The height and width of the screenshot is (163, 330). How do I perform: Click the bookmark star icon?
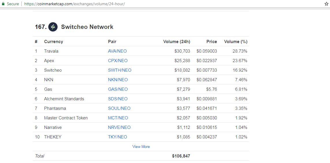click(x=326, y=4)
